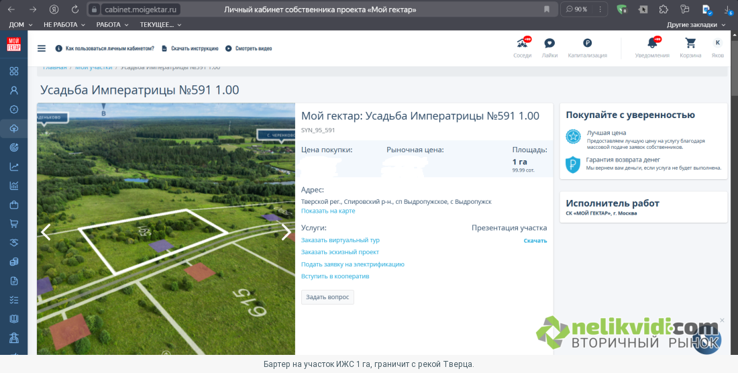Viewport: 738px width, 373px height.
Task: Open the document icon in sidebar
Action: (14, 281)
